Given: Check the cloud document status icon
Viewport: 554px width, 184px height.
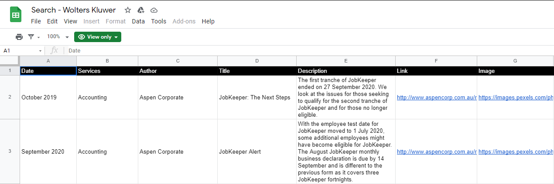Looking at the screenshot, I should tap(154, 10).
